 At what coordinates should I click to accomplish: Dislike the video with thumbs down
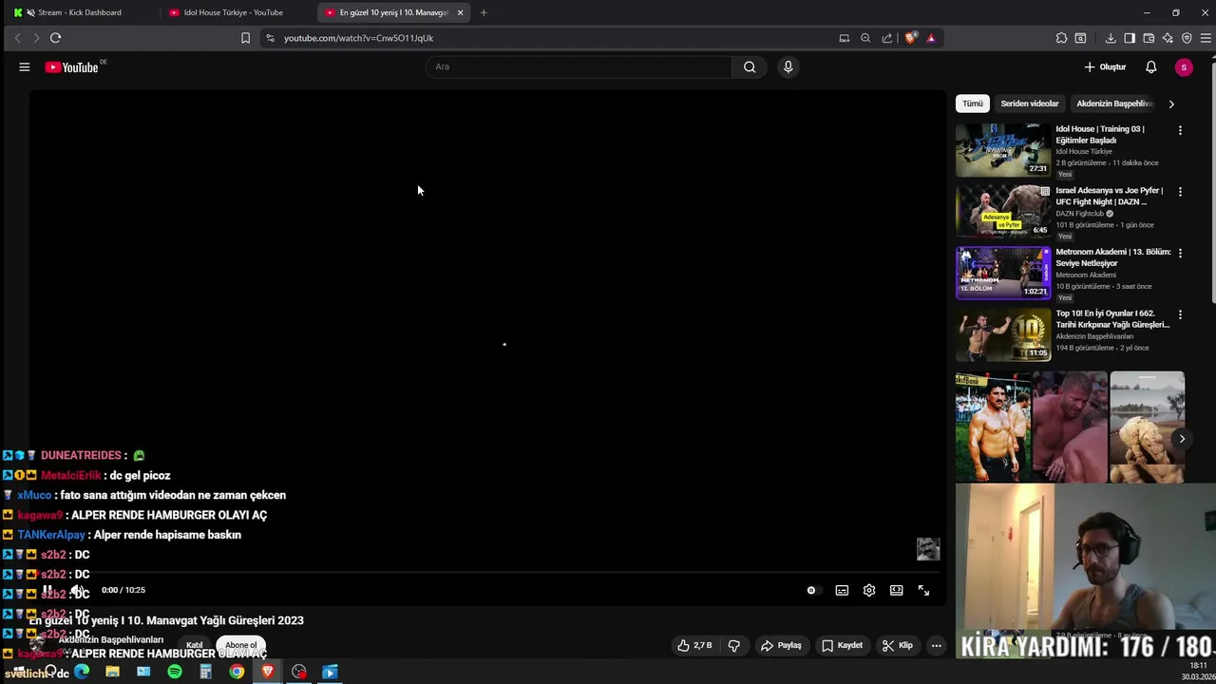coord(733,645)
